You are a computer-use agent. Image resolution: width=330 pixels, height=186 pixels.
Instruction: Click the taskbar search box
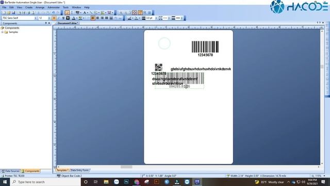pyautogui.click(x=45, y=182)
